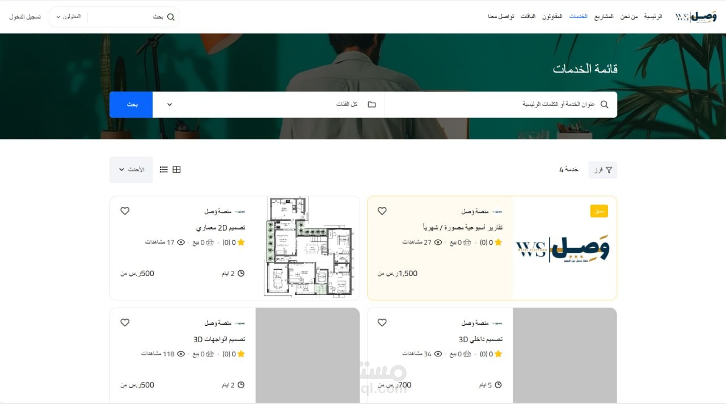Viewport: 726px width, 404px height.
Task: Switch to list view layout icon
Action: [163, 169]
